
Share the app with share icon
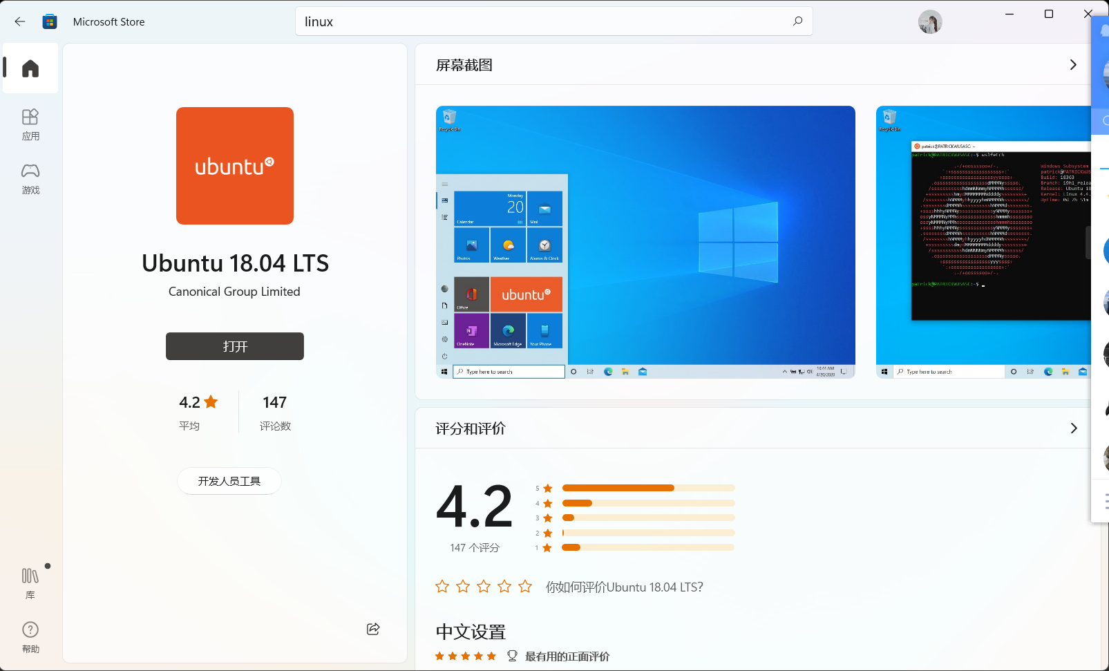[x=373, y=629]
